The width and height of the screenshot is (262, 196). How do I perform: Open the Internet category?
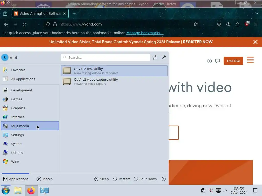click(30, 117)
